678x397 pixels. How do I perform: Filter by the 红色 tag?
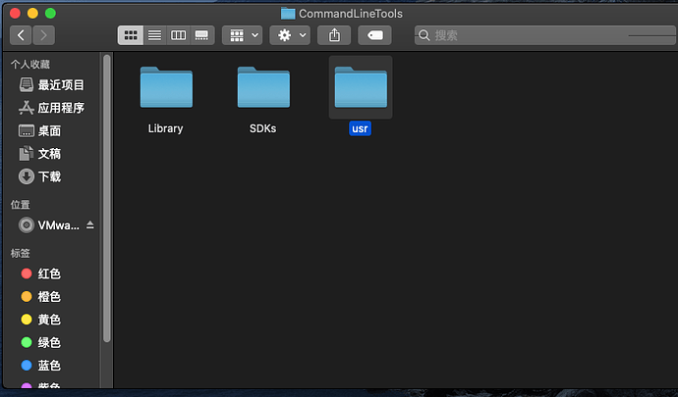tap(41, 273)
